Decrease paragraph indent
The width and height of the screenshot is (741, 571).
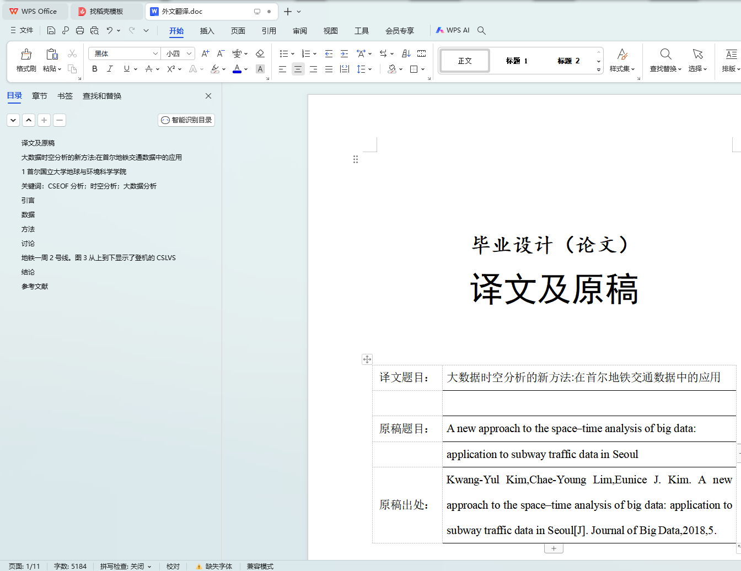[x=329, y=53]
